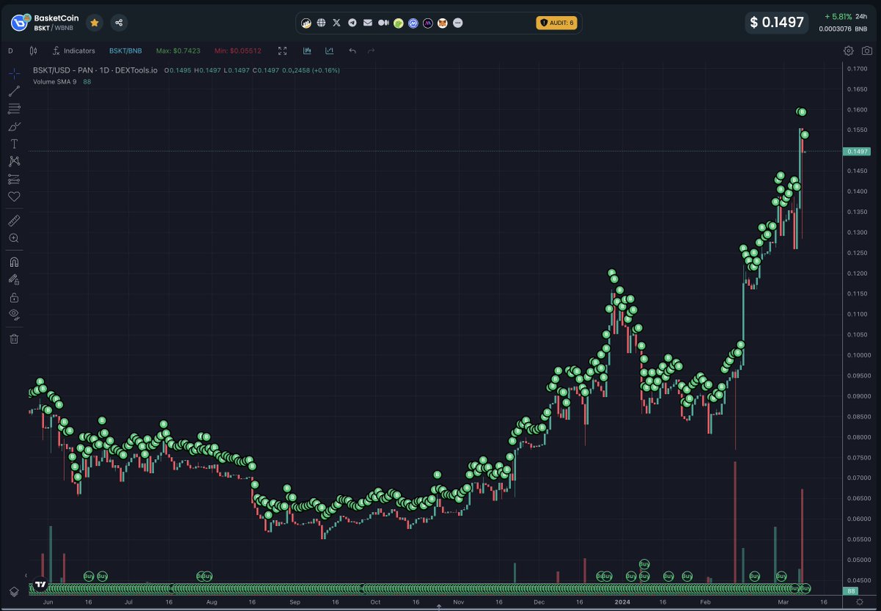The width and height of the screenshot is (881, 611).
Task: Open the heart favorites icon tool
Action: 14,197
